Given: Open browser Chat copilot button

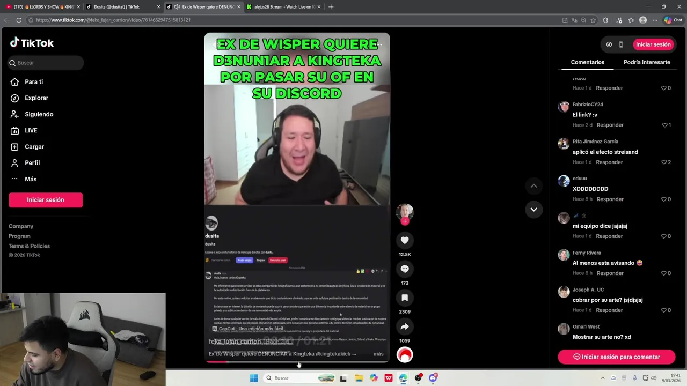Looking at the screenshot, I should click(673, 20).
